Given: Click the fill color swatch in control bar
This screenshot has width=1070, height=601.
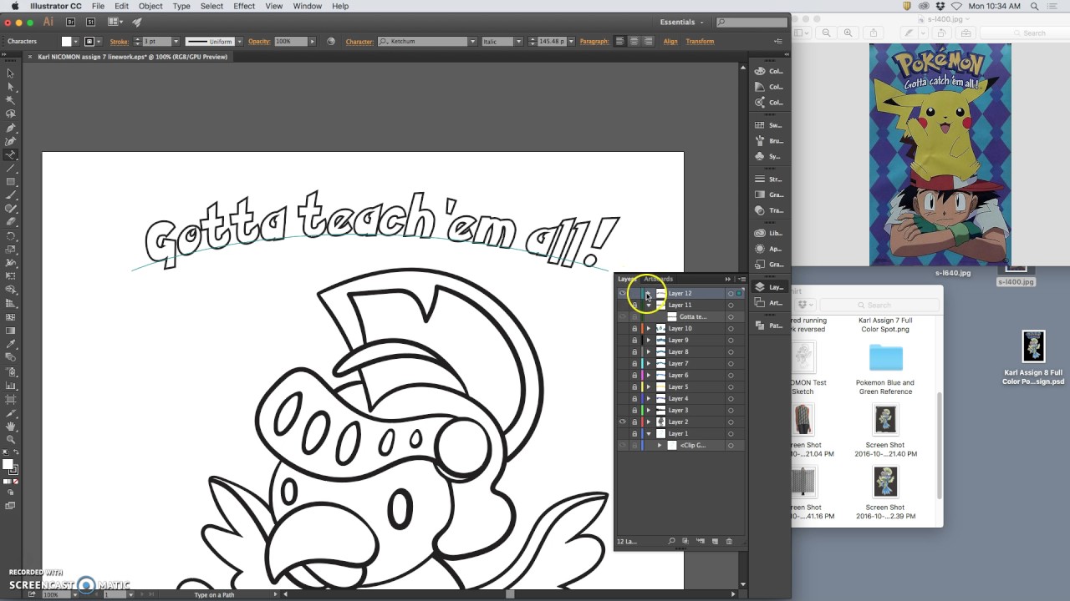Looking at the screenshot, I should point(68,42).
